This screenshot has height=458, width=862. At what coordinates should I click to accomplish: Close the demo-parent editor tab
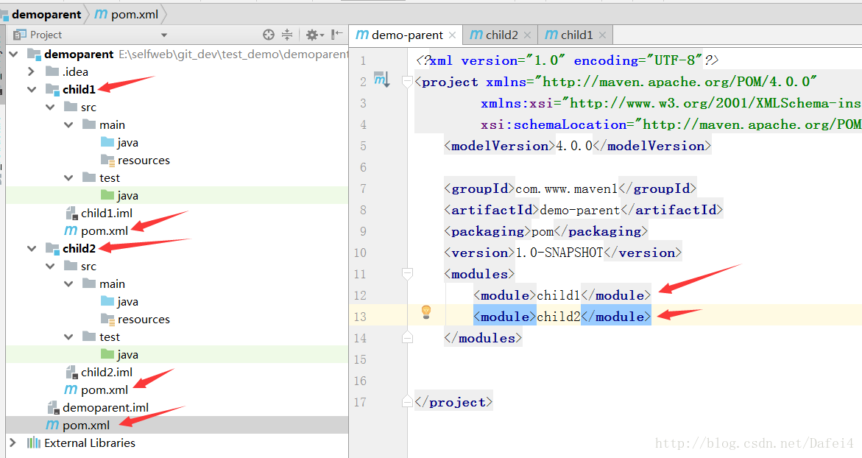[453, 35]
